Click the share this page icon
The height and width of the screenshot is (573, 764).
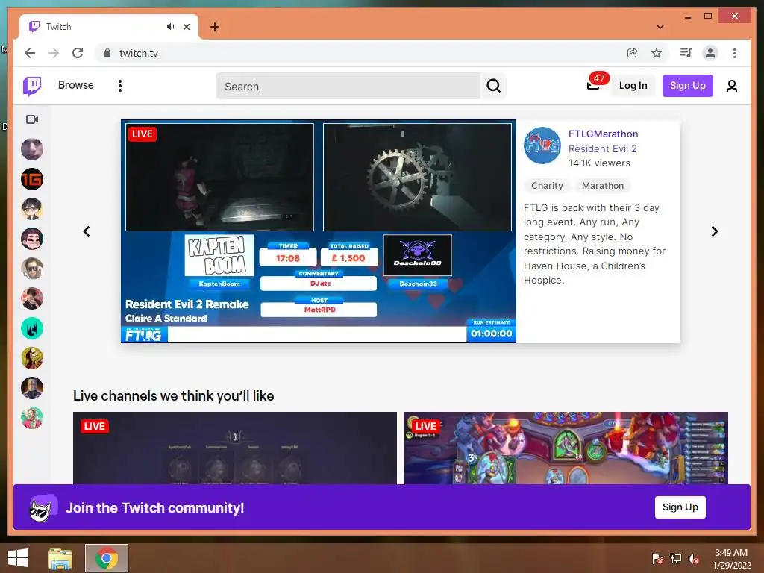tap(633, 53)
